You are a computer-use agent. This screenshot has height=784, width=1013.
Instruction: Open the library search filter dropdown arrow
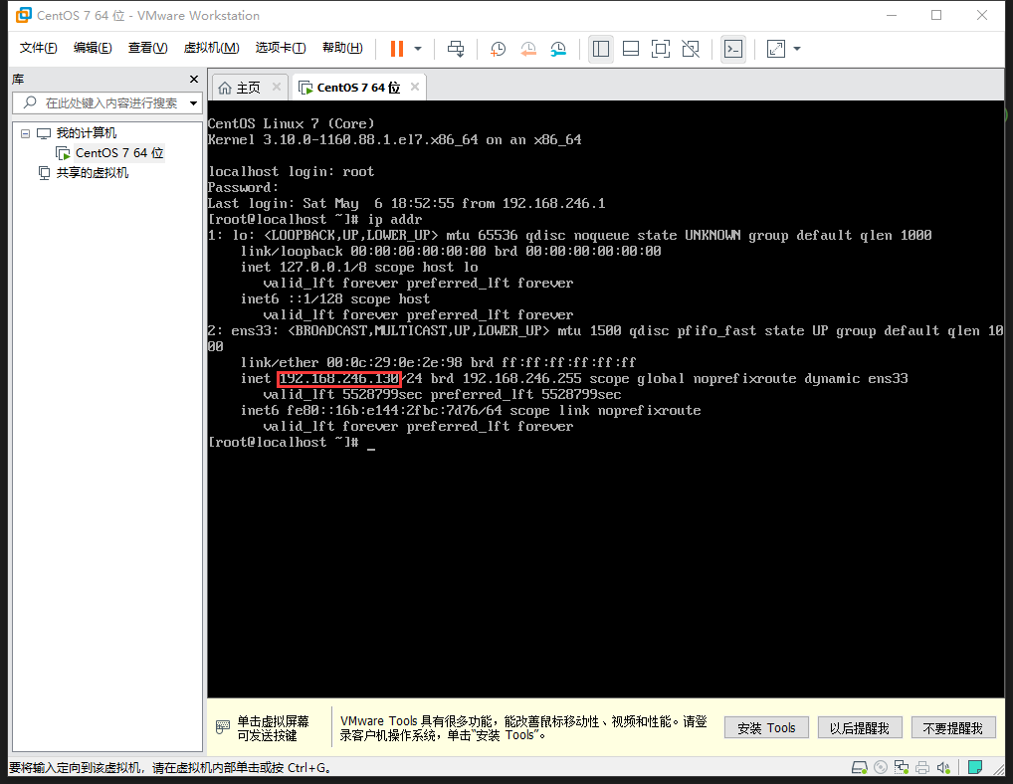pyautogui.click(x=193, y=102)
